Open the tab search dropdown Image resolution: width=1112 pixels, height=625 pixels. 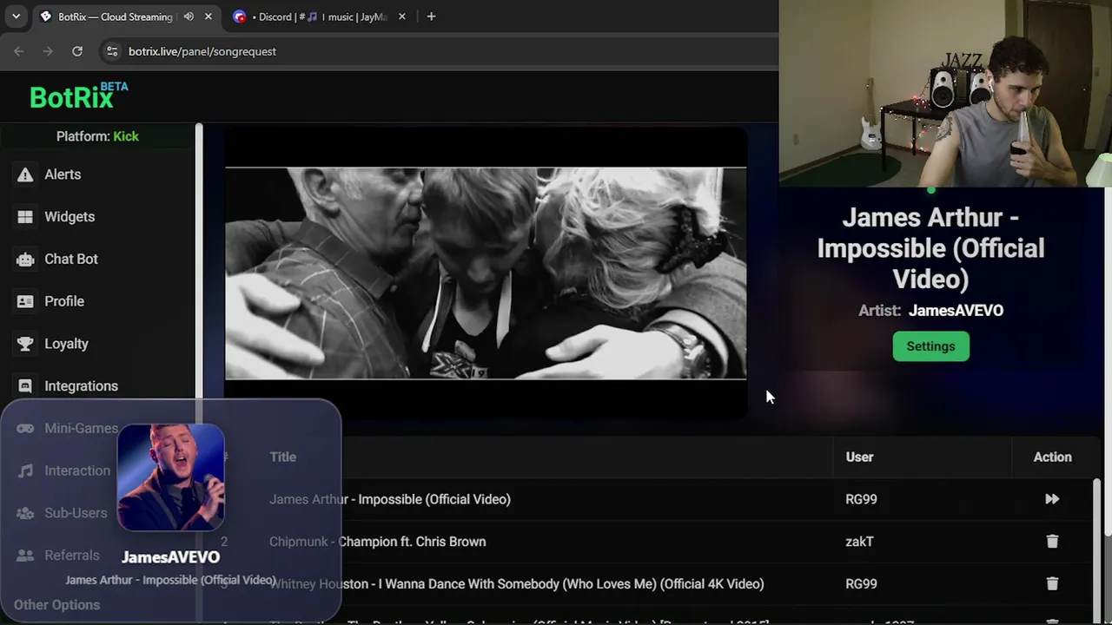point(16,16)
